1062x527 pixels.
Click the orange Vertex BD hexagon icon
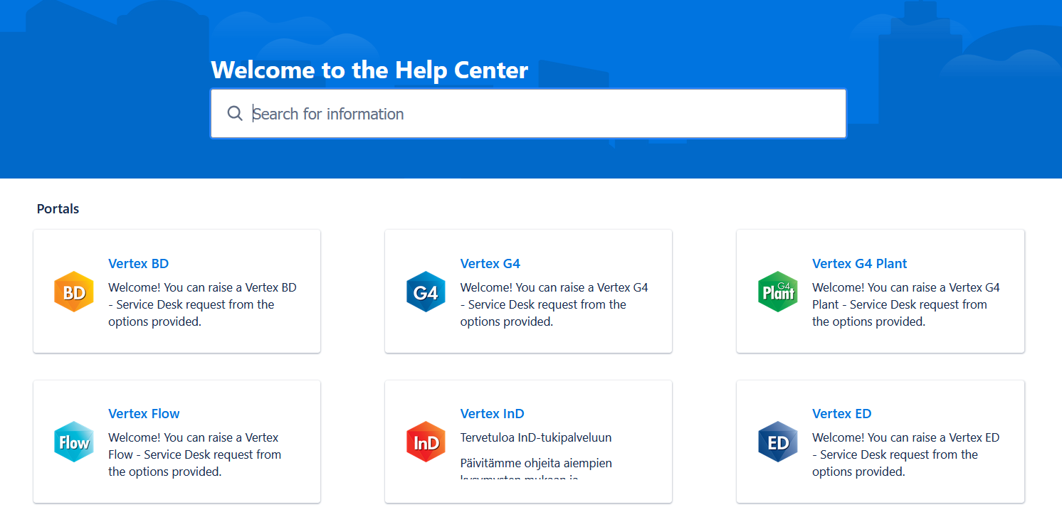tap(74, 292)
